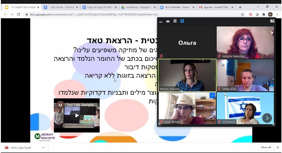
Task: Close the workshops Google Drive tab
Action: [155, 7]
